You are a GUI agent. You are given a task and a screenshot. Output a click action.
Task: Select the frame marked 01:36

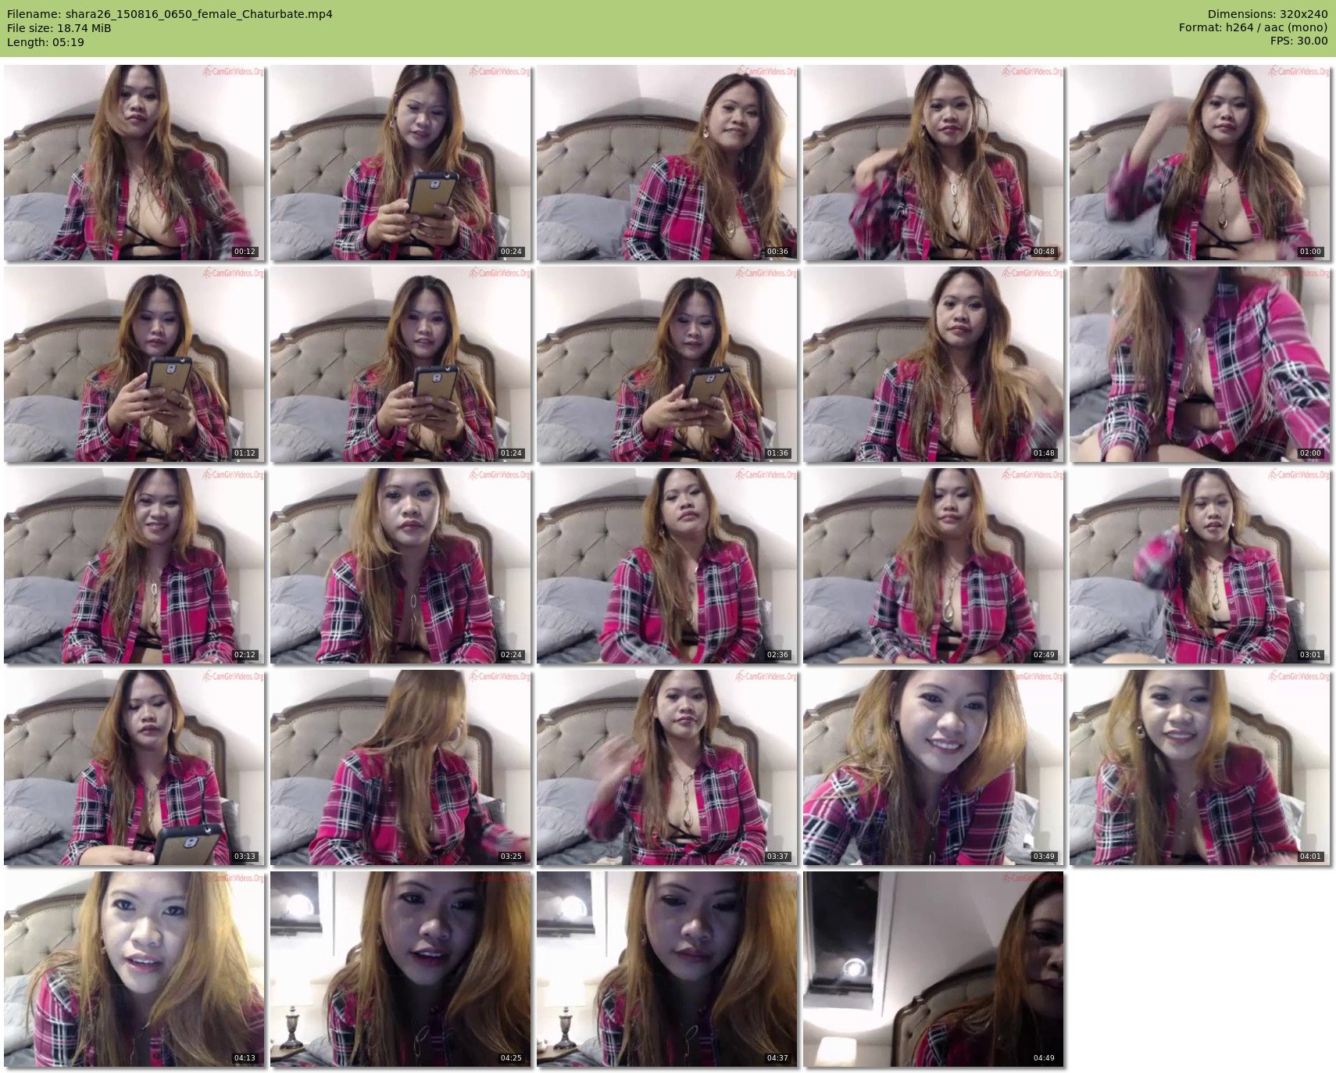click(x=667, y=364)
